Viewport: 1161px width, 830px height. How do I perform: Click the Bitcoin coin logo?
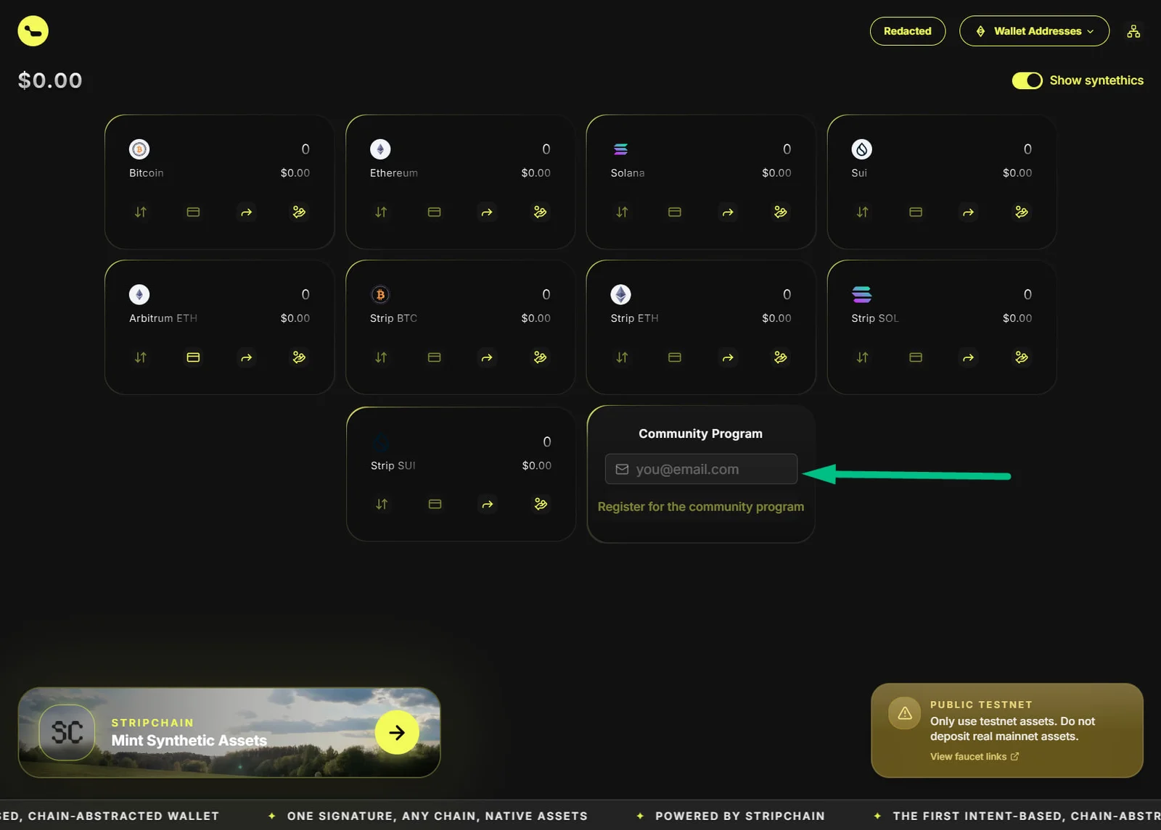click(x=139, y=149)
